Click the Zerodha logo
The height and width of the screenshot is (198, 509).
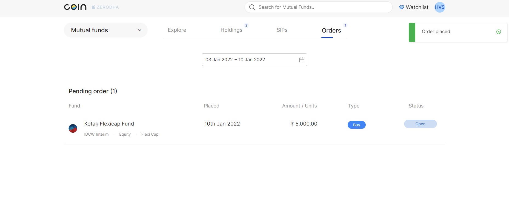click(x=105, y=7)
